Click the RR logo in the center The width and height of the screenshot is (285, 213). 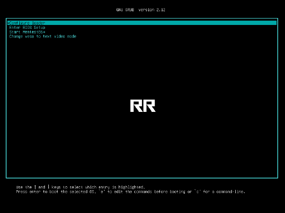[142, 106]
